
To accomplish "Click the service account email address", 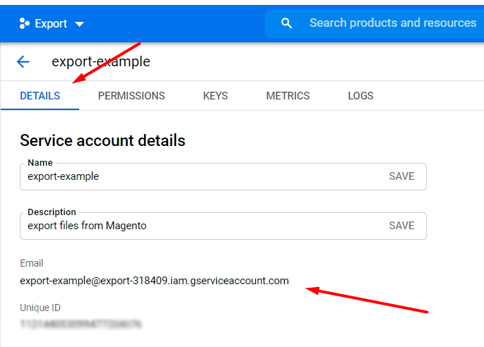I will [154, 281].
